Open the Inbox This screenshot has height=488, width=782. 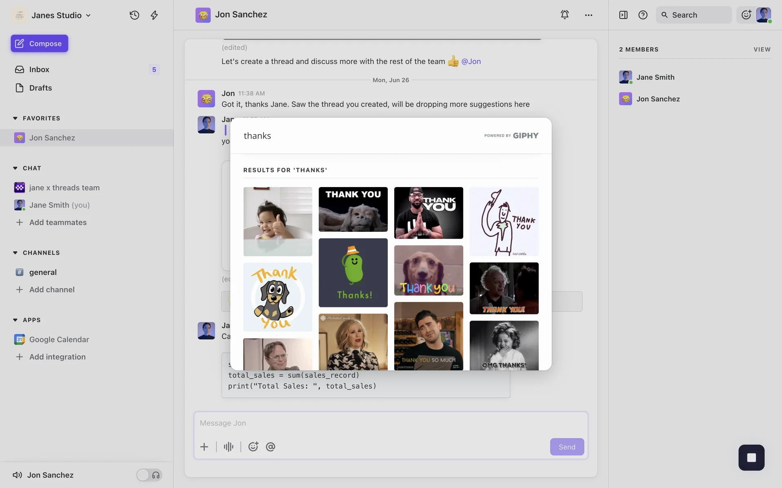click(x=39, y=70)
